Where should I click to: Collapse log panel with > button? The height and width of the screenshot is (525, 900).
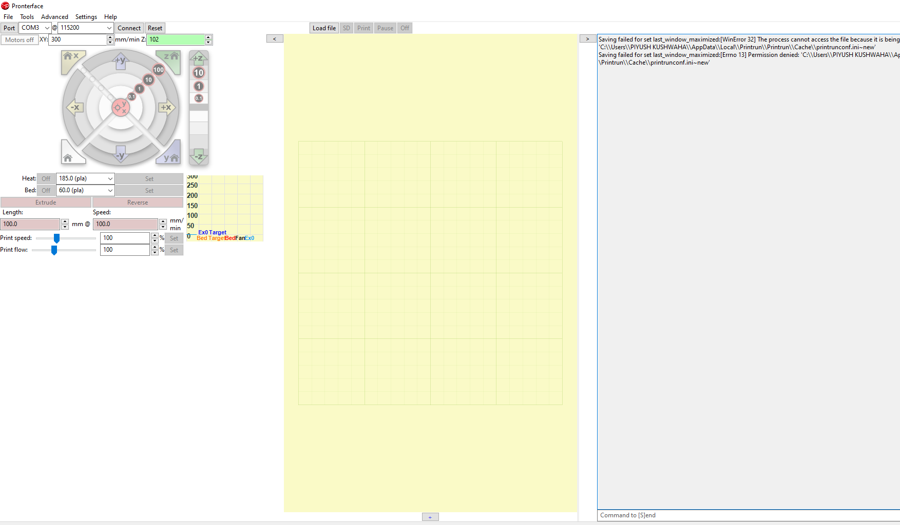pyautogui.click(x=588, y=38)
